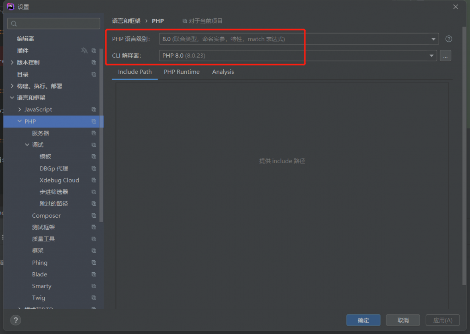Click the project-level icon beside 版本控制
470x334 pixels.
coord(94,62)
